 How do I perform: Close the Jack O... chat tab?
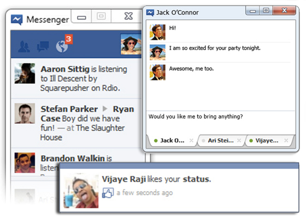pyautogui.click(x=191, y=141)
